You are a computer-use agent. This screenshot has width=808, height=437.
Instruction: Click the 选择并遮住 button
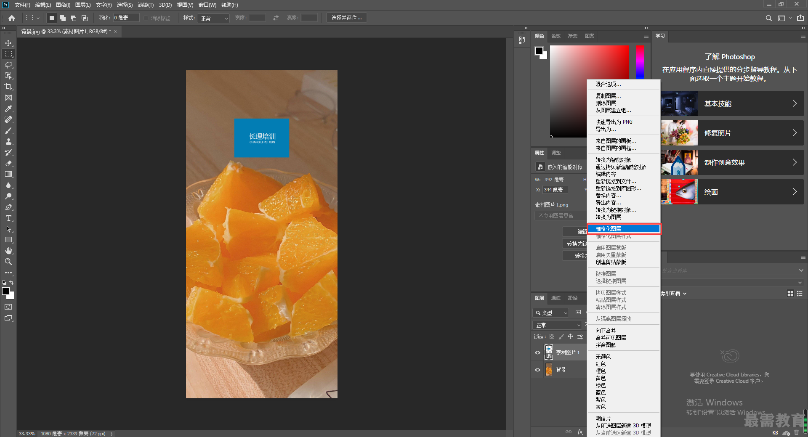346,18
